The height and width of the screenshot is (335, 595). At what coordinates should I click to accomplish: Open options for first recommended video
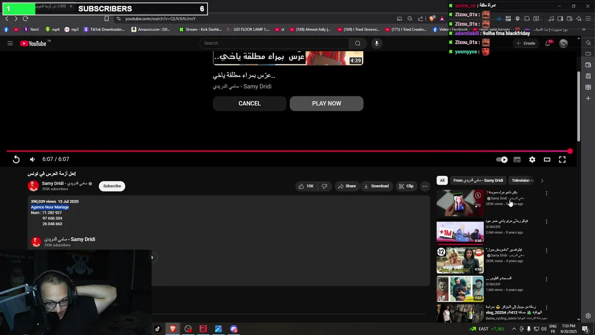click(547, 193)
